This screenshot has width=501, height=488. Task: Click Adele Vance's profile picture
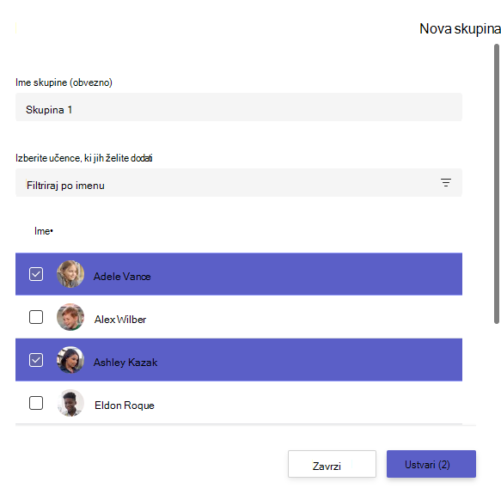[x=70, y=274]
